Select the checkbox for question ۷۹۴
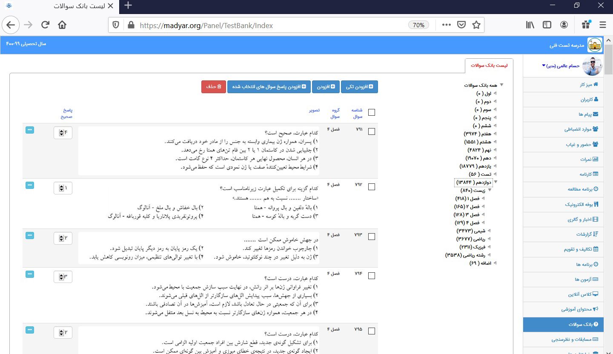Viewport: 613px width, 354px height. [372, 276]
